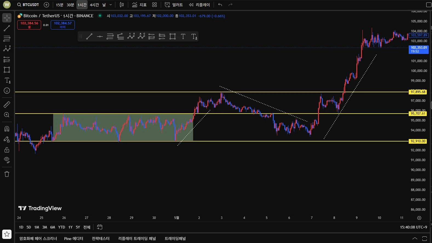432x243 pixels.
Task: Collapse the bottom panel with chevron
Action: (415, 238)
